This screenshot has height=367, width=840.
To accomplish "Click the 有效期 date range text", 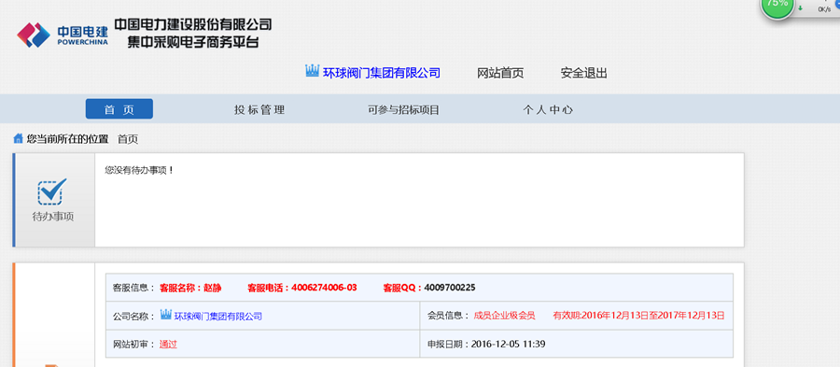I will [638, 316].
